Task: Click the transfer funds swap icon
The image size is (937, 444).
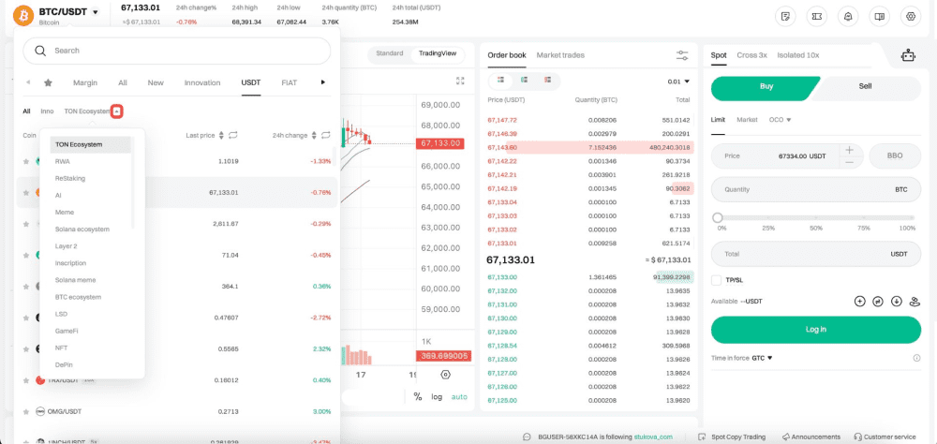Action: pyautogui.click(x=878, y=302)
